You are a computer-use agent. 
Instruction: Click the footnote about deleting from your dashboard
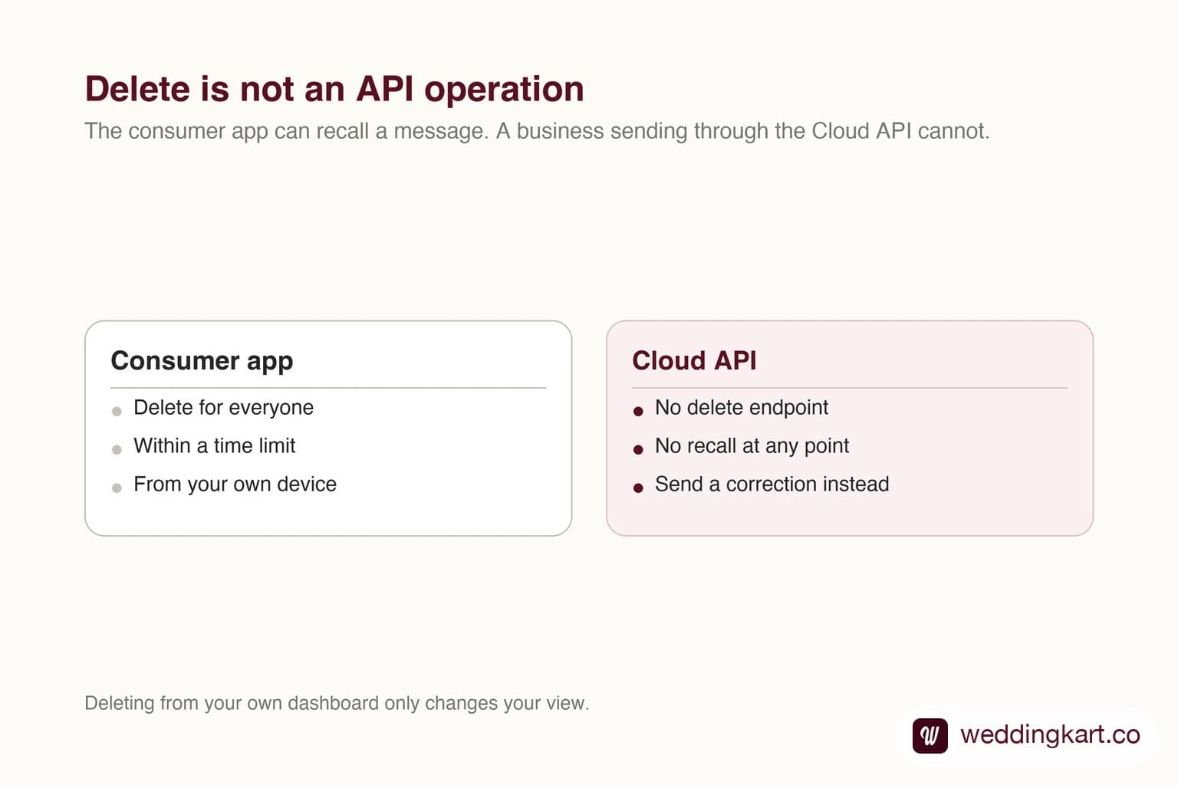[337, 703]
